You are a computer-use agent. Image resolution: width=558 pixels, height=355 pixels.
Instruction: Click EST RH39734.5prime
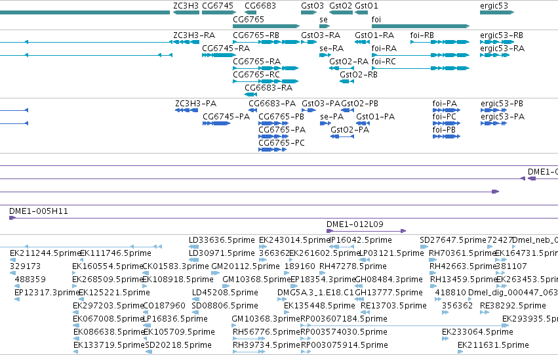click(267, 345)
